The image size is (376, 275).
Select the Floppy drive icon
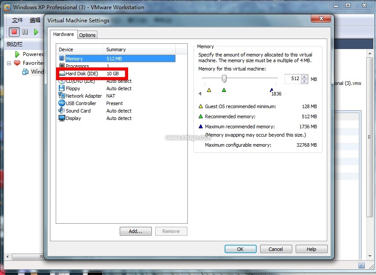pyautogui.click(x=62, y=88)
